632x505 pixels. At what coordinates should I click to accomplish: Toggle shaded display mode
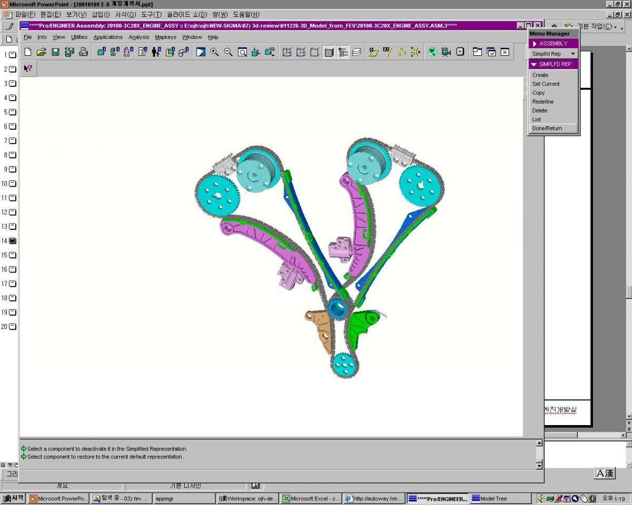click(x=329, y=52)
